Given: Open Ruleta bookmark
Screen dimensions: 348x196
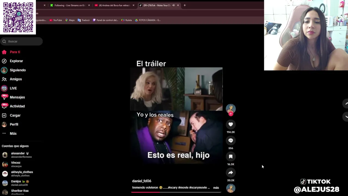Looking at the screenshot, I should 126,20.
